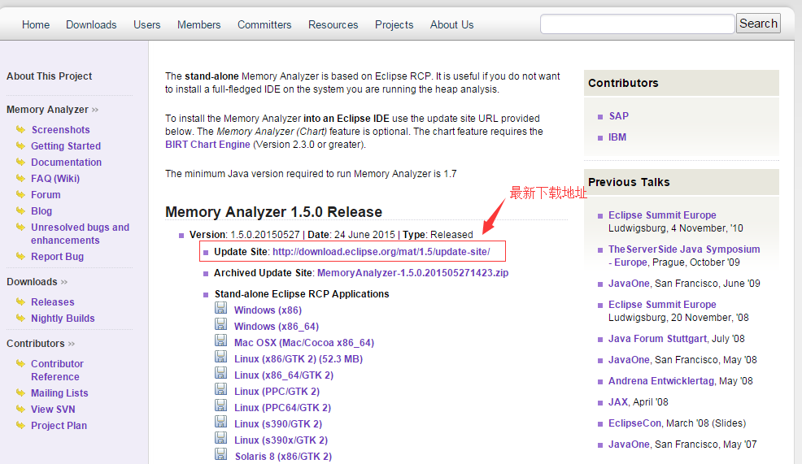Open Andrena Entwicklertag talk link
Viewport: 802px width, 464px height.
(x=660, y=381)
